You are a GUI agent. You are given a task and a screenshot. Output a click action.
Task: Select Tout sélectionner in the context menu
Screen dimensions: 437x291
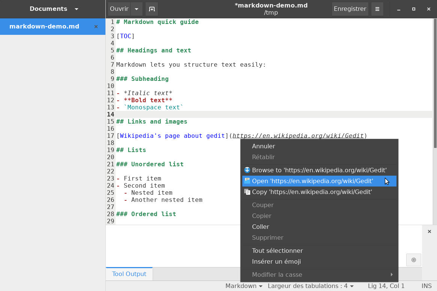[x=319, y=251]
